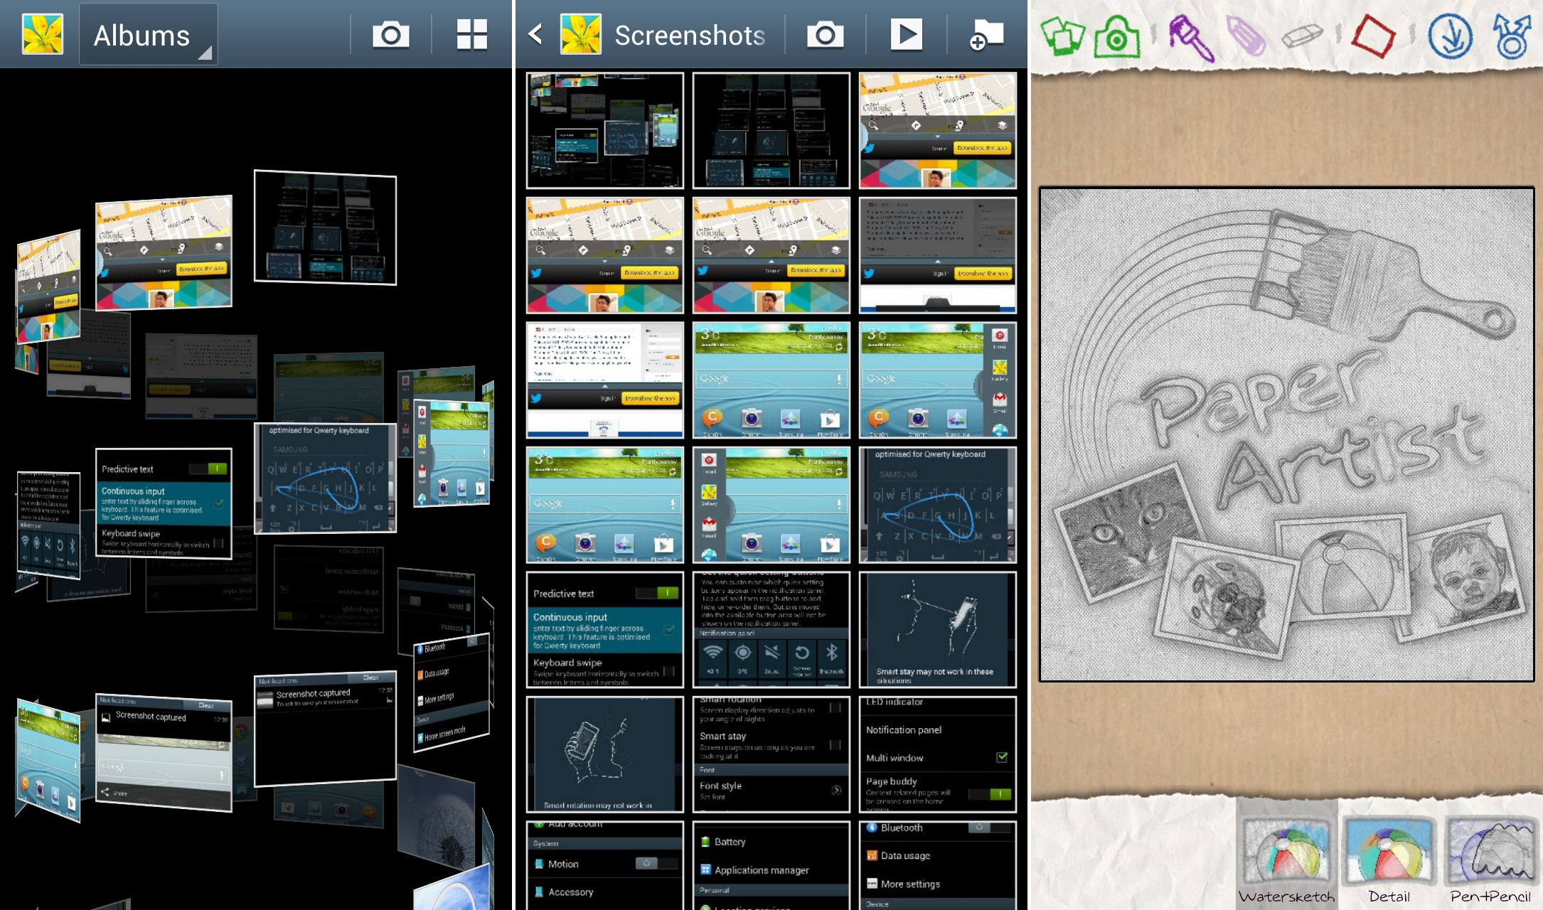This screenshot has width=1543, height=910.
Task: Switch Albums grid view icon
Action: tap(471, 34)
